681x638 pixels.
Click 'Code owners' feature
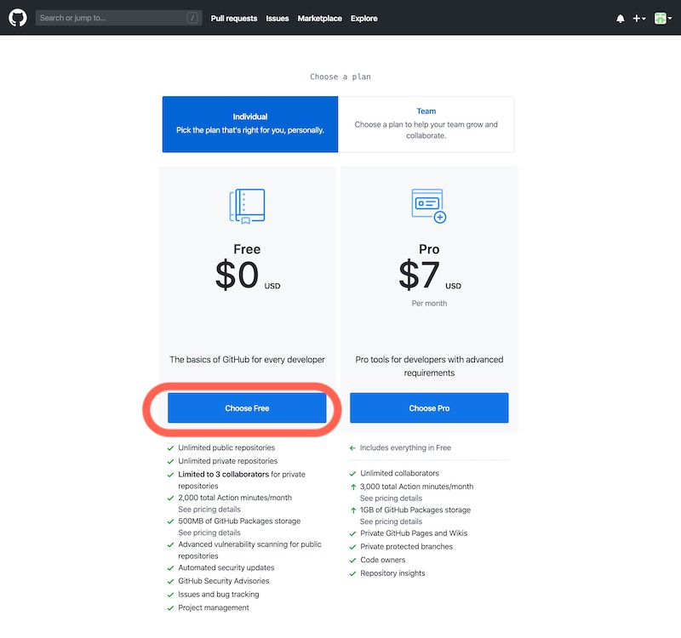pyautogui.click(x=382, y=560)
